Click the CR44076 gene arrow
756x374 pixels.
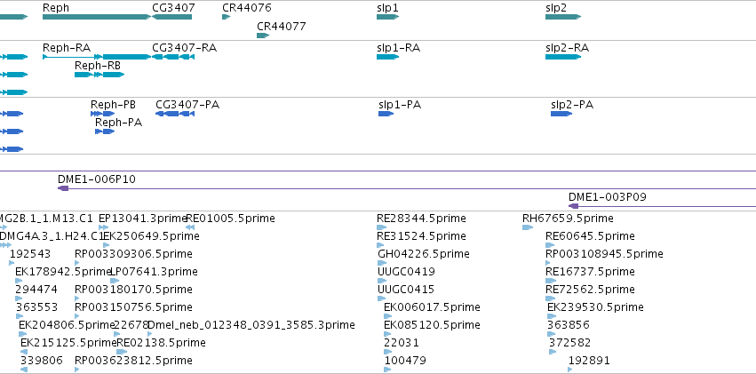227,17
